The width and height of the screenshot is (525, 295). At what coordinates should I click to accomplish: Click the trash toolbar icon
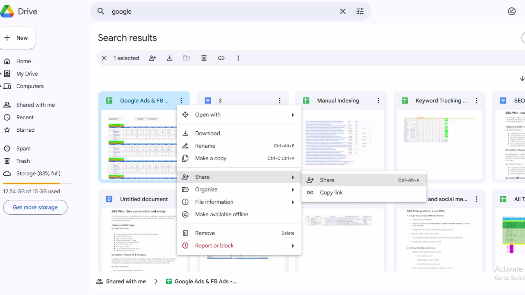point(204,58)
